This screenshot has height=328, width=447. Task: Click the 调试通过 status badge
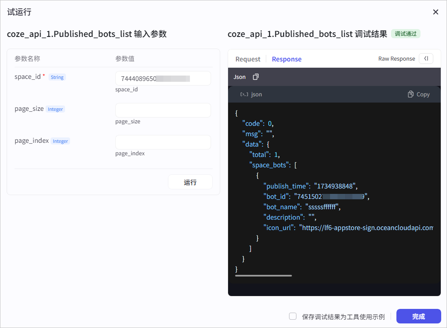tap(406, 34)
